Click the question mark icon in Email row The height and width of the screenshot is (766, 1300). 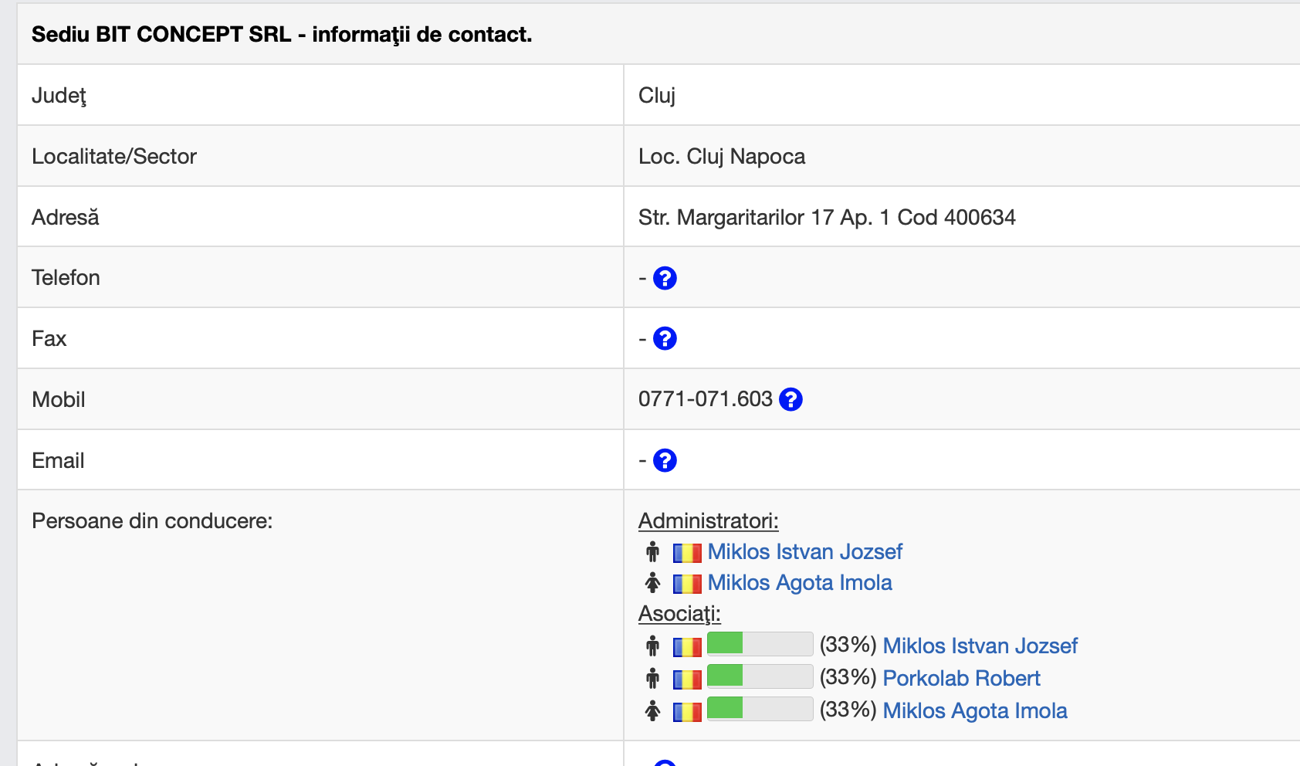tap(665, 460)
